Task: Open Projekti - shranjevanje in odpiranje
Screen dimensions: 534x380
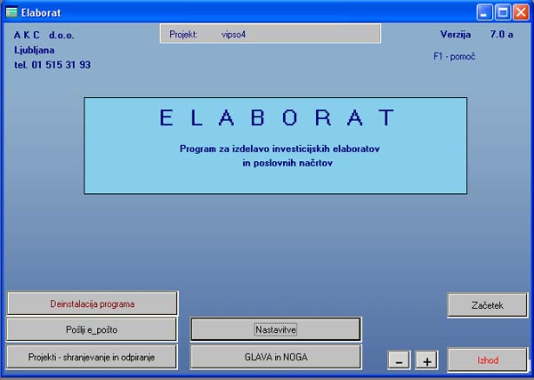Action: coord(93,356)
